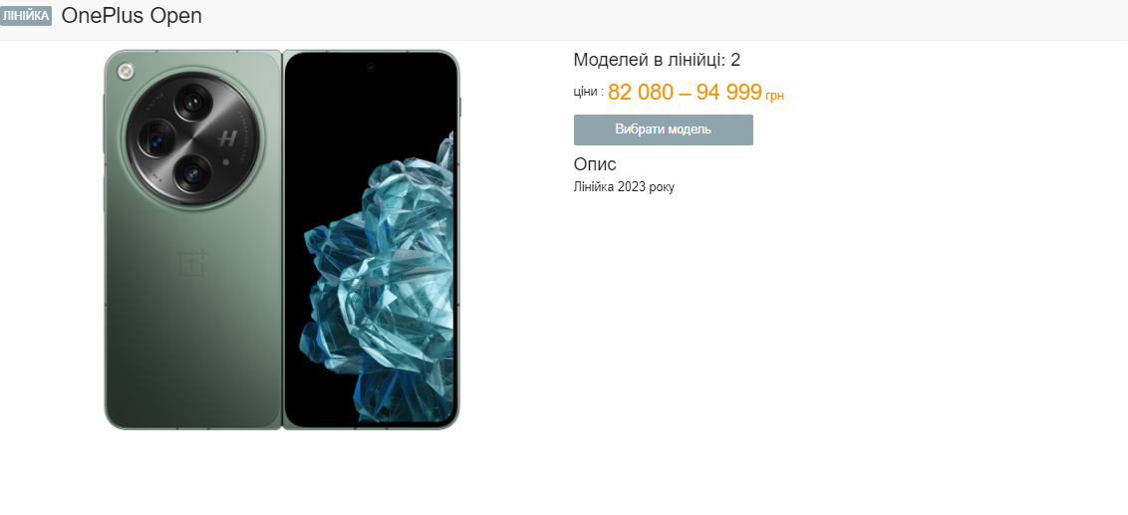This screenshot has width=1128, height=515.
Task: Click the price range 82 080 – 94 999
Action: (685, 92)
